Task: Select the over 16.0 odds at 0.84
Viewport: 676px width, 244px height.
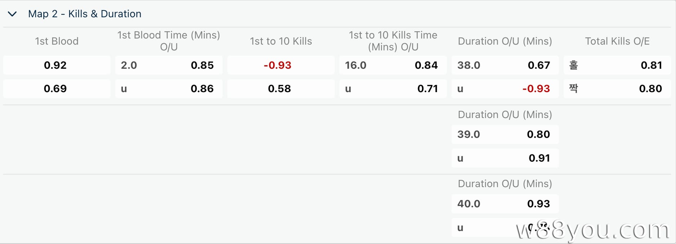Action: [393, 65]
